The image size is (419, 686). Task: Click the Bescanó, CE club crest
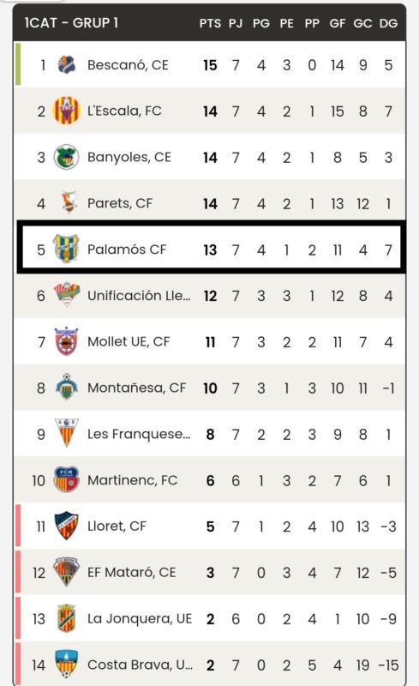(x=67, y=65)
